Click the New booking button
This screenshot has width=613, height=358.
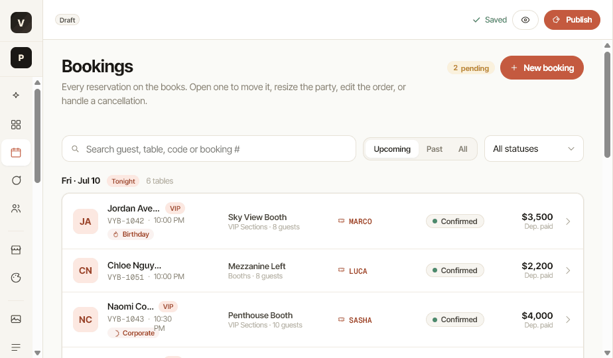[542, 68]
